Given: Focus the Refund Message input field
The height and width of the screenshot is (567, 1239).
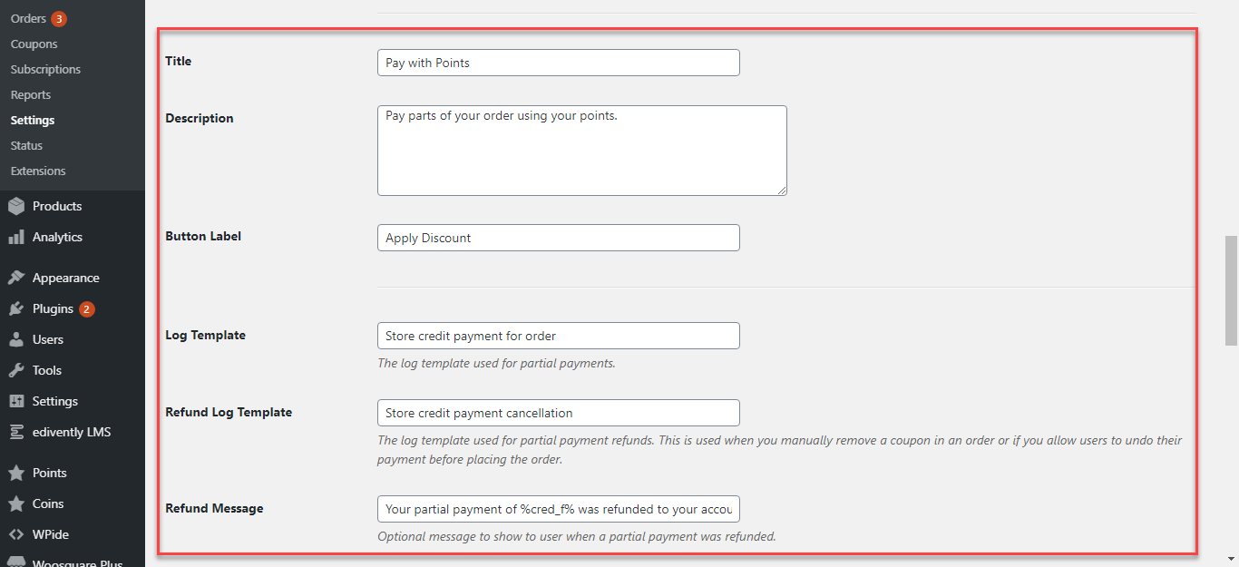Looking at the screenshot, I should point(558,509).
